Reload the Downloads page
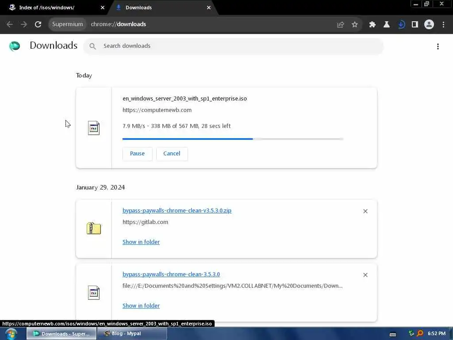Screen dimensions: 453x340 [38, 24]
